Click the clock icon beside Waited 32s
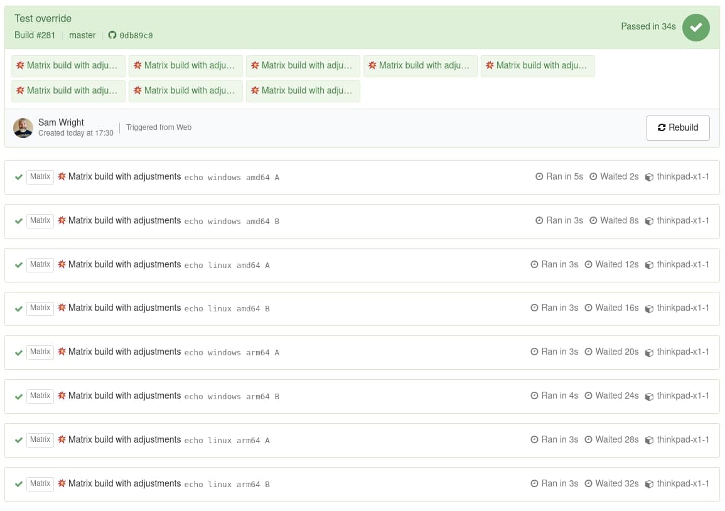 pos(589,483)
